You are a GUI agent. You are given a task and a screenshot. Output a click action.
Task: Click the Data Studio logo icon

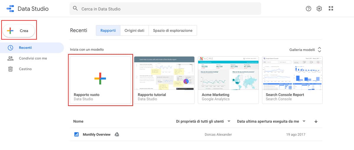10,9
